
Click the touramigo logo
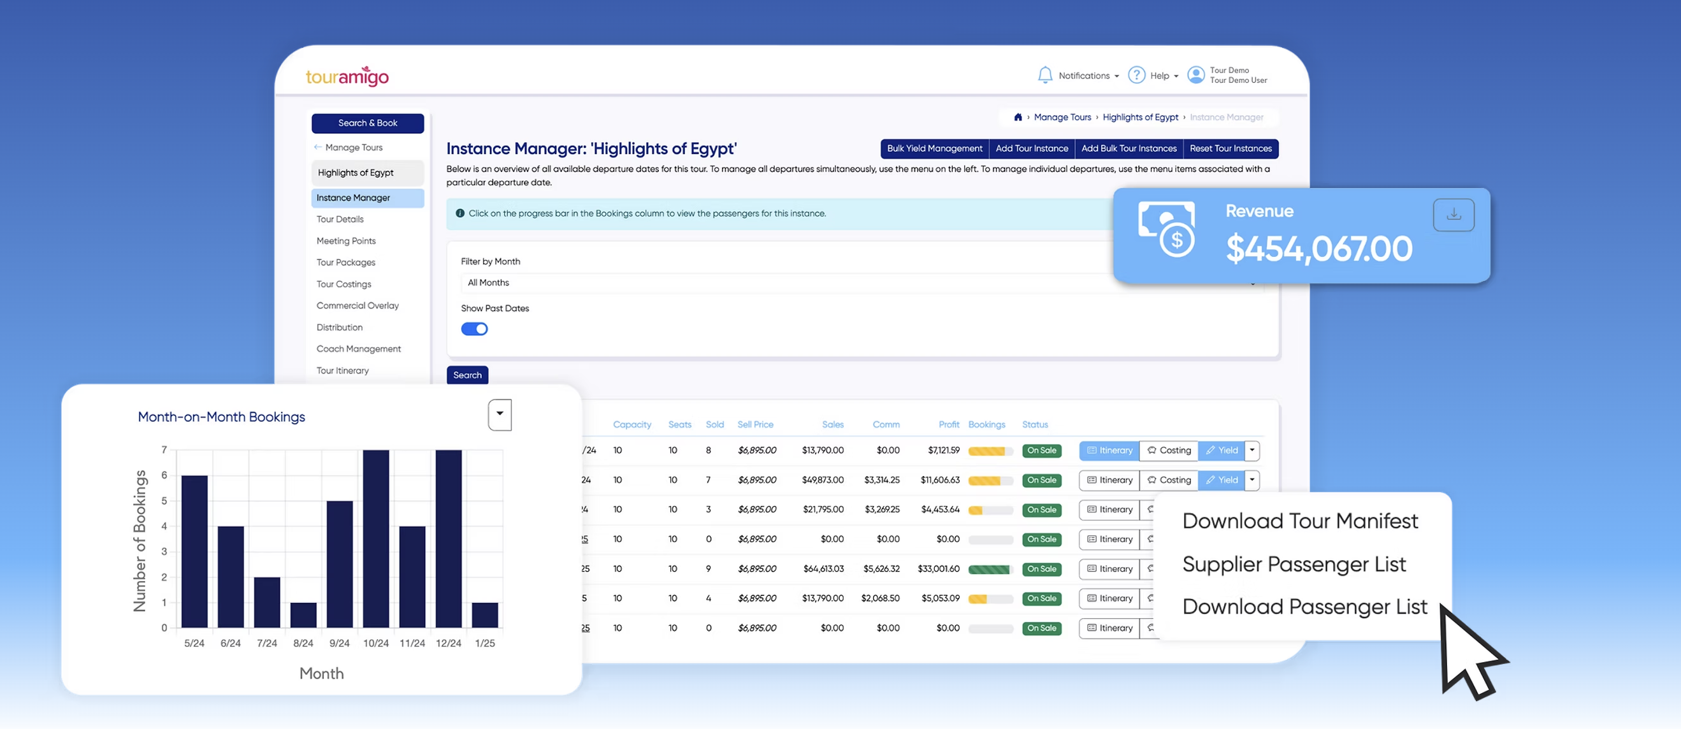point(347,76)
